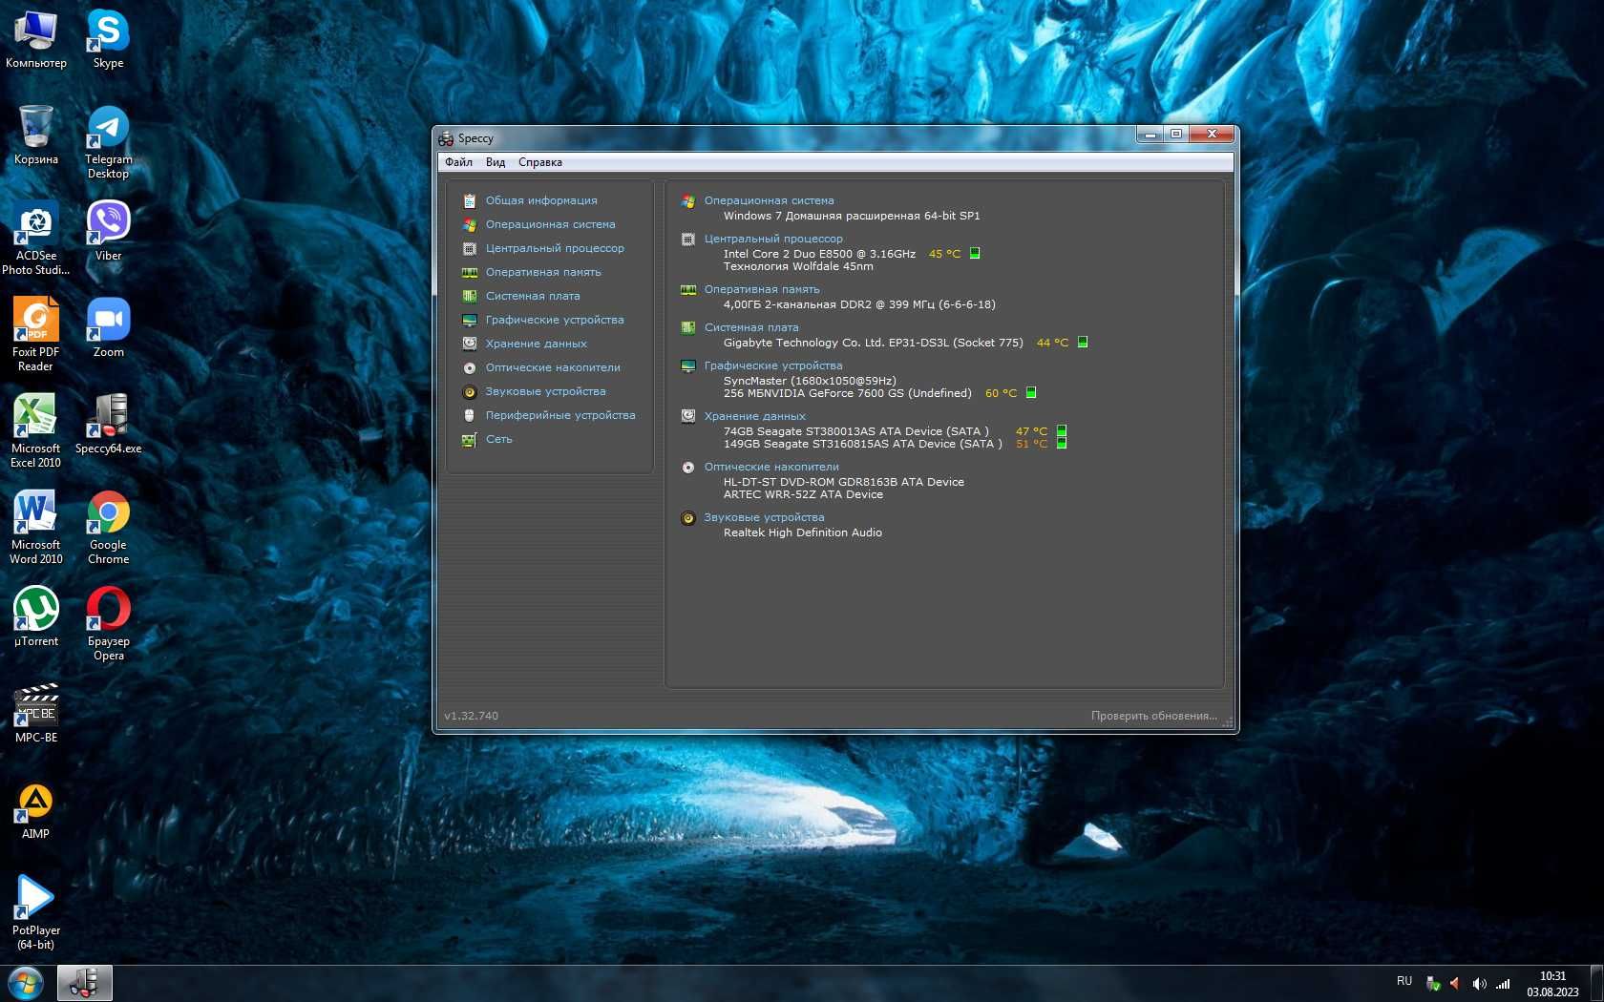Open the Вид menu

(496, 162)
